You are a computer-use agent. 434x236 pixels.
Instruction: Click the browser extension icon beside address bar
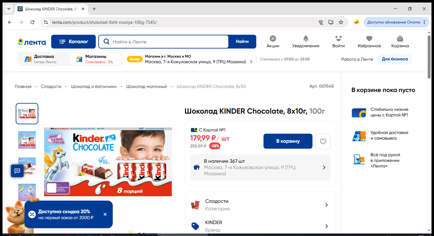tap(356, 22)
